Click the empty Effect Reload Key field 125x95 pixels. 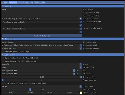coord(42,13)
